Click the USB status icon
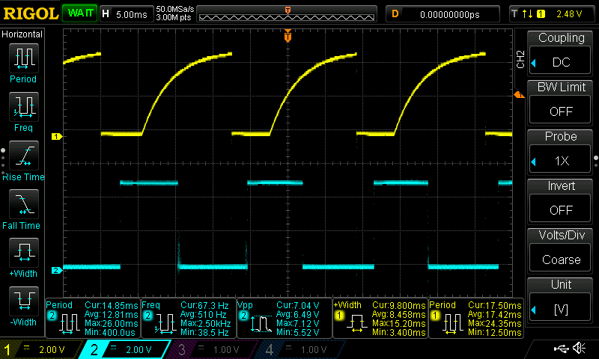The width and height of the screenshot is (599, 359). 560,349
